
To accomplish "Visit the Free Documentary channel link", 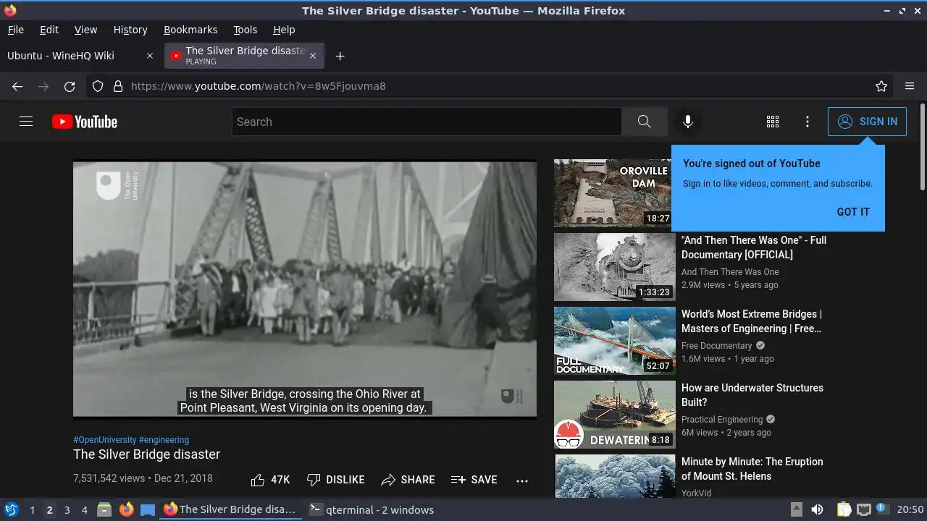I will click(717, 346).
